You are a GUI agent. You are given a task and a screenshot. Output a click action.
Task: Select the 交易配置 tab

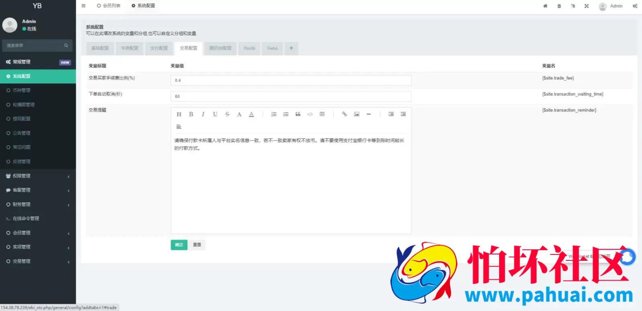[x=189, y=48]
